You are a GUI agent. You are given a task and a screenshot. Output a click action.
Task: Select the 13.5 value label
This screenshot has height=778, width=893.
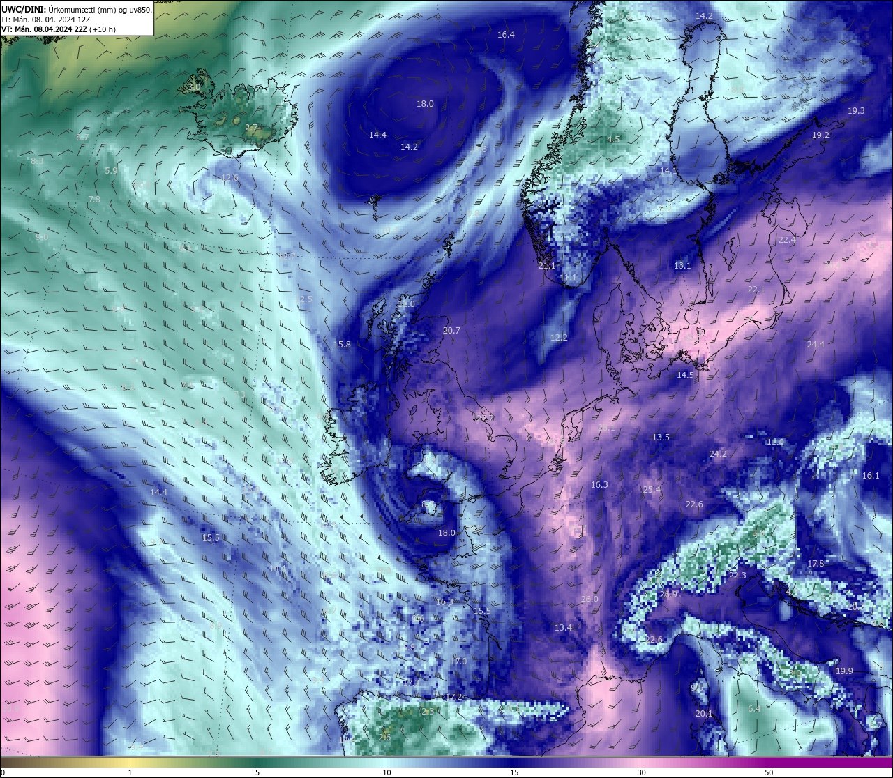[661, 437]
